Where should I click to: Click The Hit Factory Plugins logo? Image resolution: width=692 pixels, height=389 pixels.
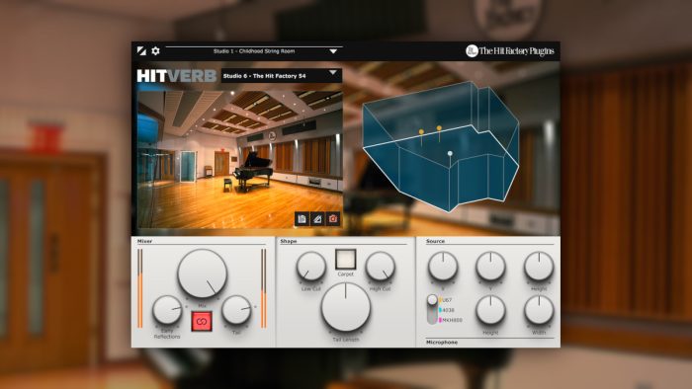click(510, 51)
